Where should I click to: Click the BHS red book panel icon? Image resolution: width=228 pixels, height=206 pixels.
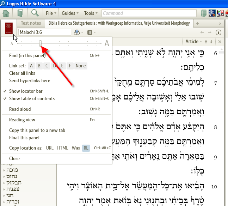(x=9, y=28)
